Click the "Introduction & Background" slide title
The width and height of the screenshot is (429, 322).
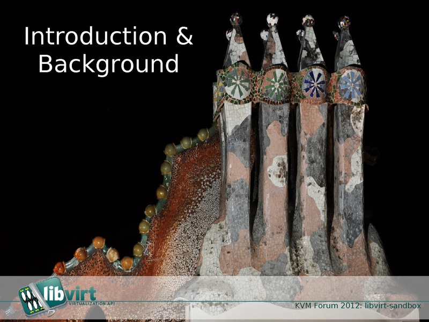108,50
